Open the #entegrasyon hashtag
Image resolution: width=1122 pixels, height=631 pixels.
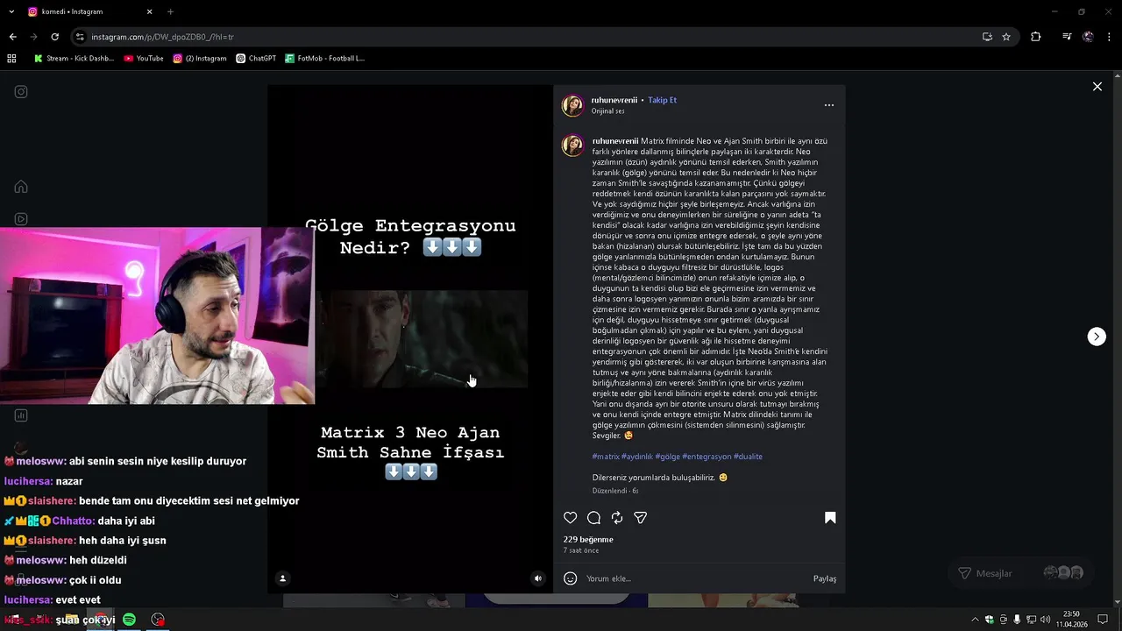[x=707, y=457]
